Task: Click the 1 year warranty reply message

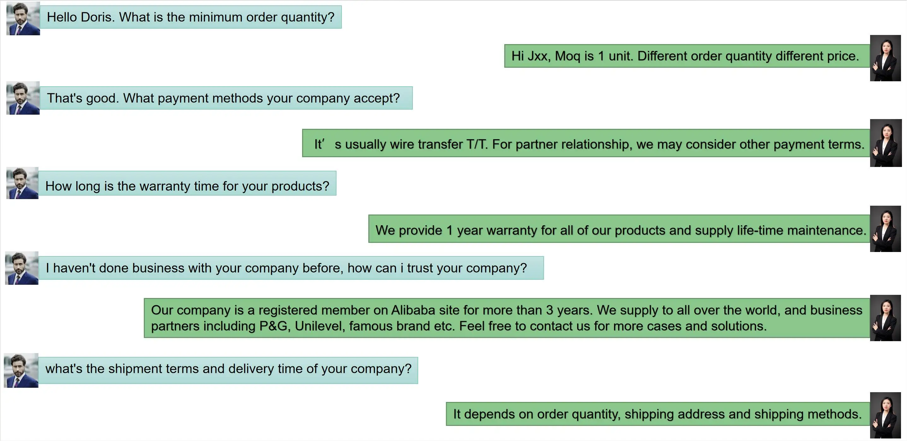Action: coord(619,229)
